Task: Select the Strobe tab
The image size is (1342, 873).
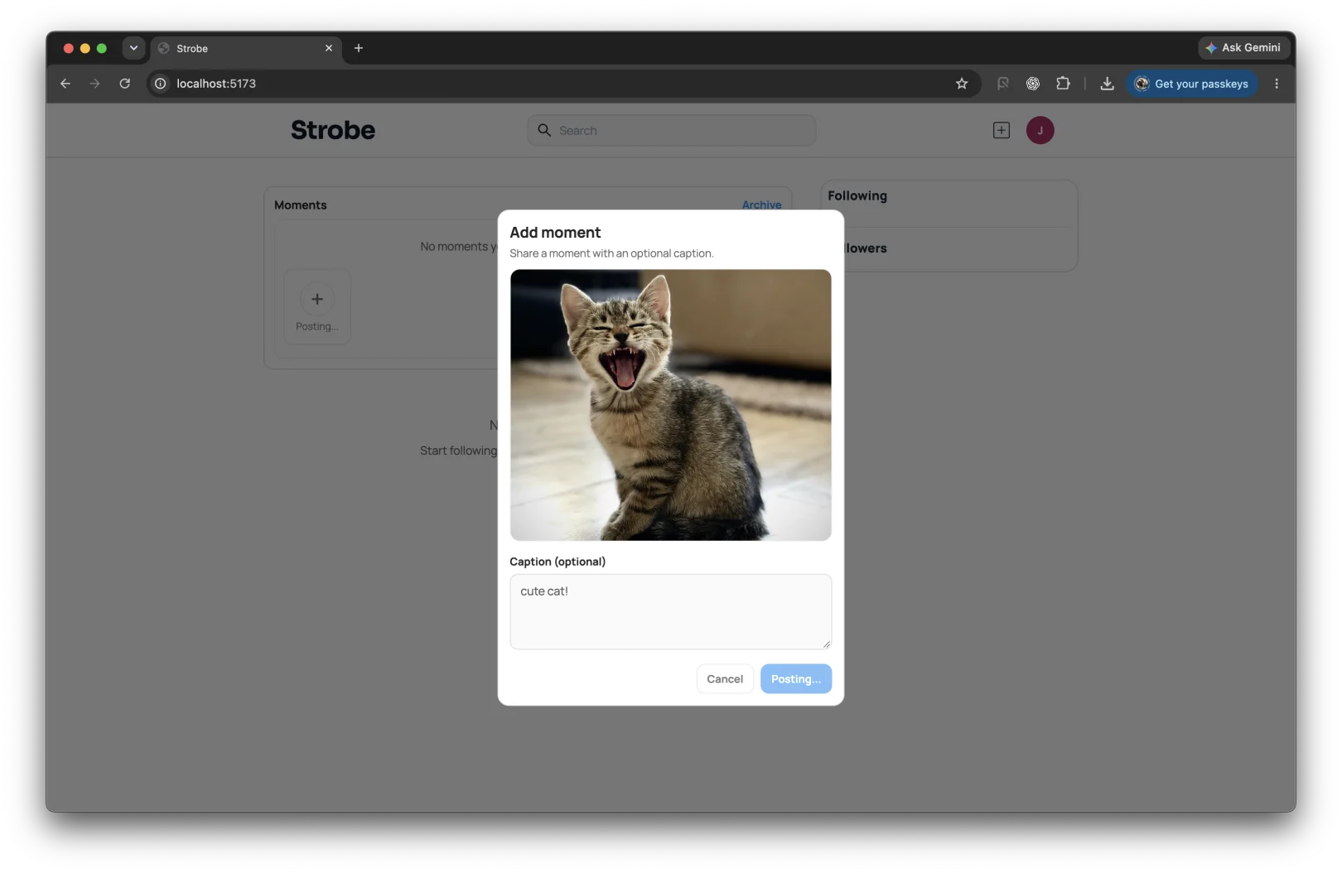Action: 245,48
